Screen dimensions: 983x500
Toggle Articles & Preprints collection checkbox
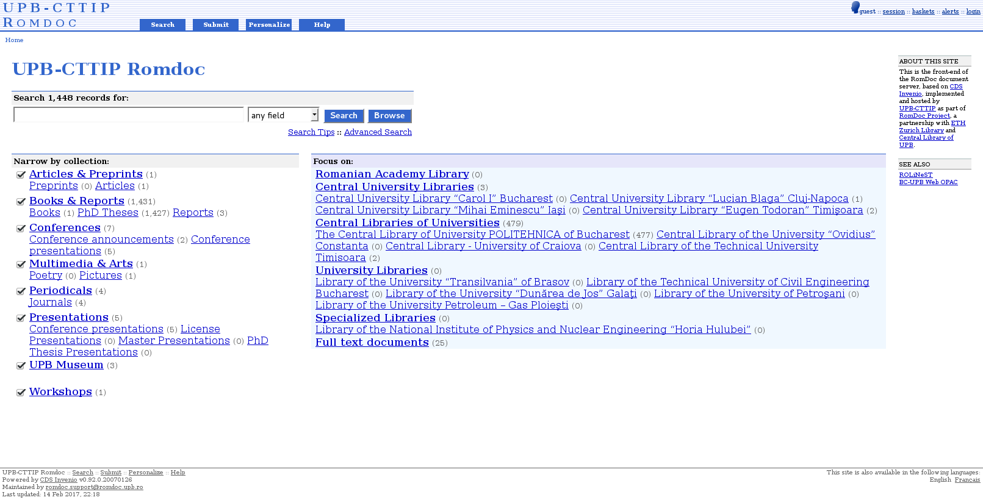[21, 175]
